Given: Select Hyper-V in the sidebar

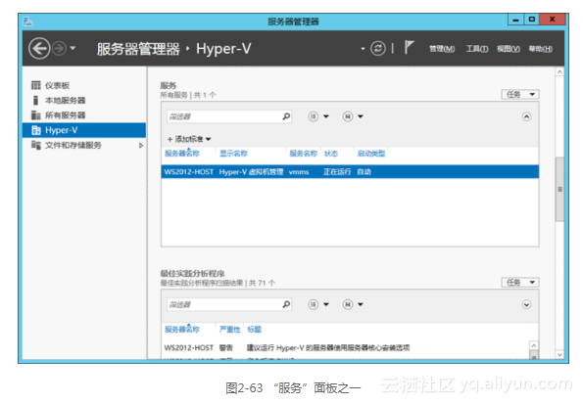Looking at the screenshot, I should [84, 130].
